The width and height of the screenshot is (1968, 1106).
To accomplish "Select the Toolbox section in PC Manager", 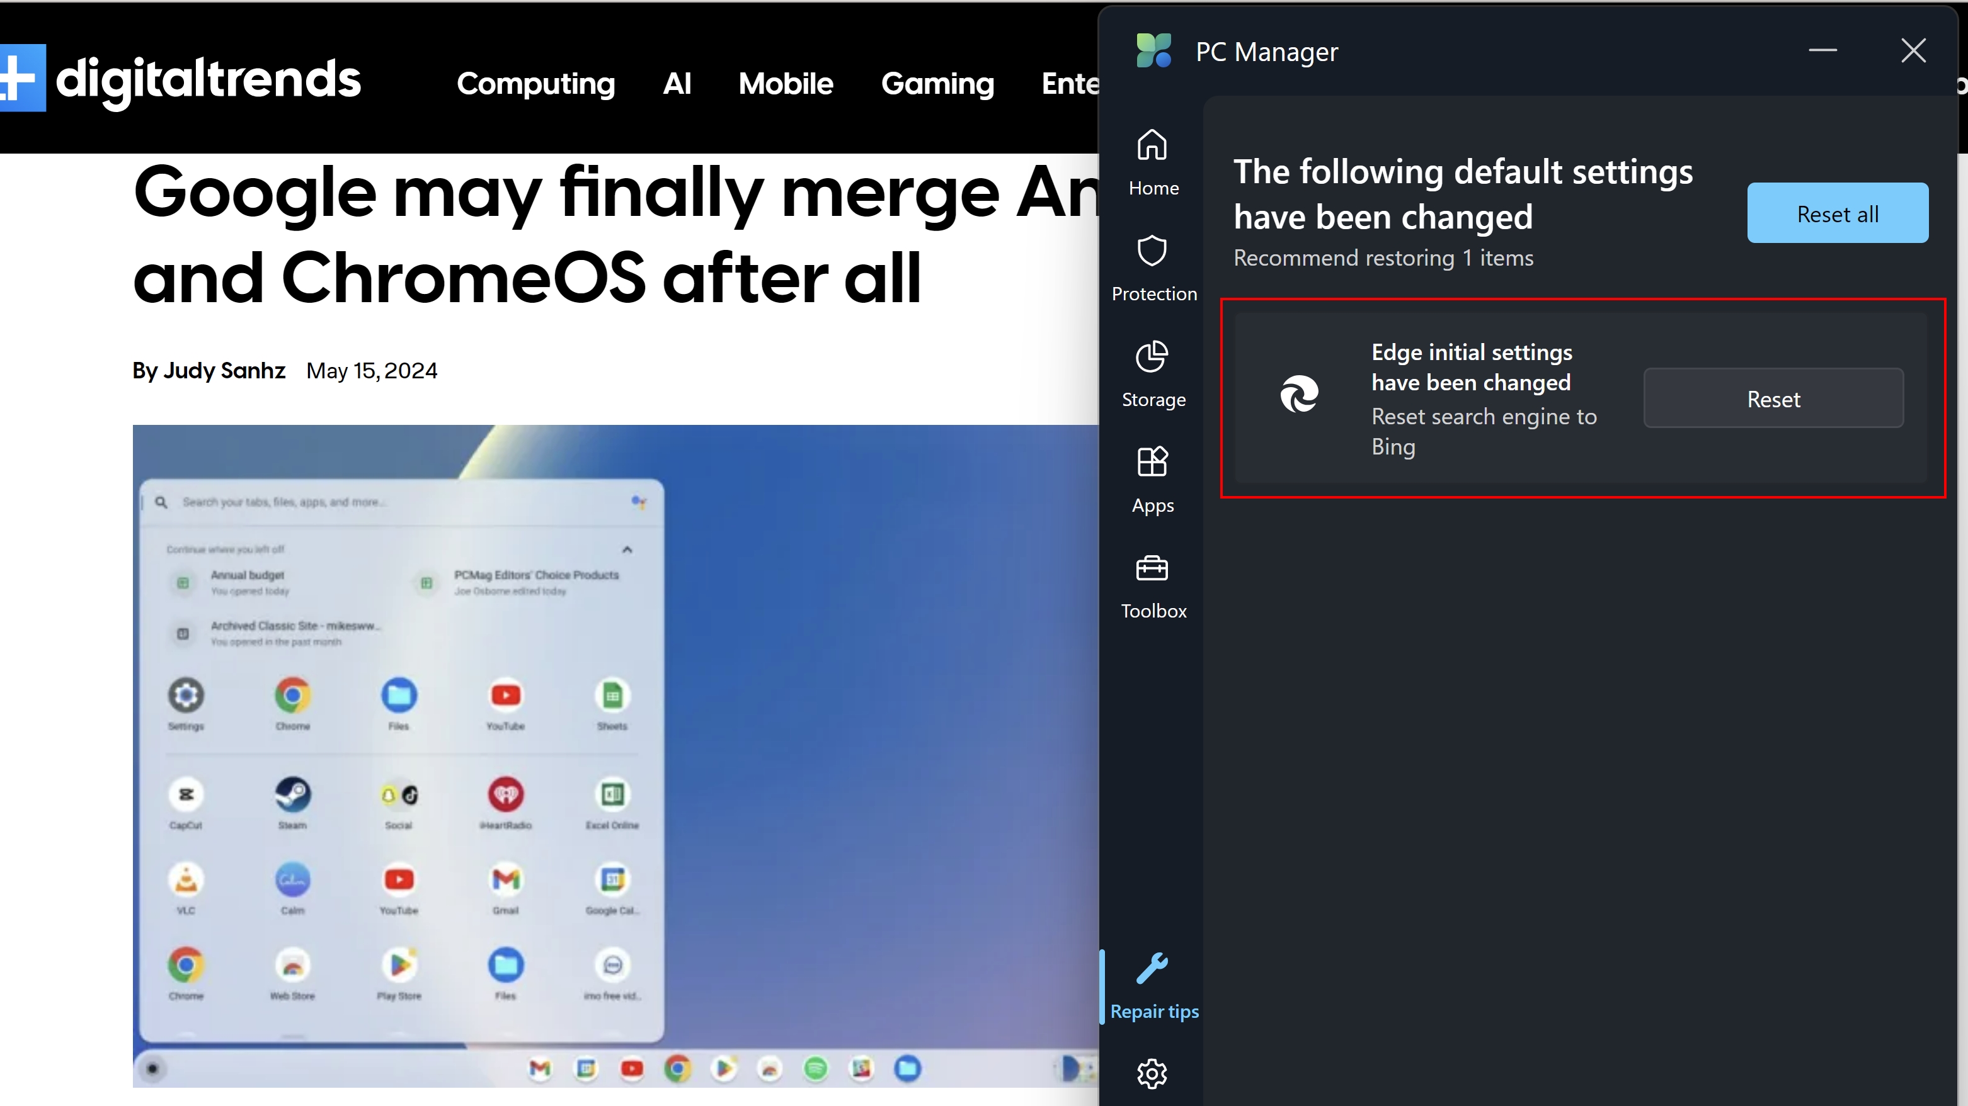I will coord(1152,586).
